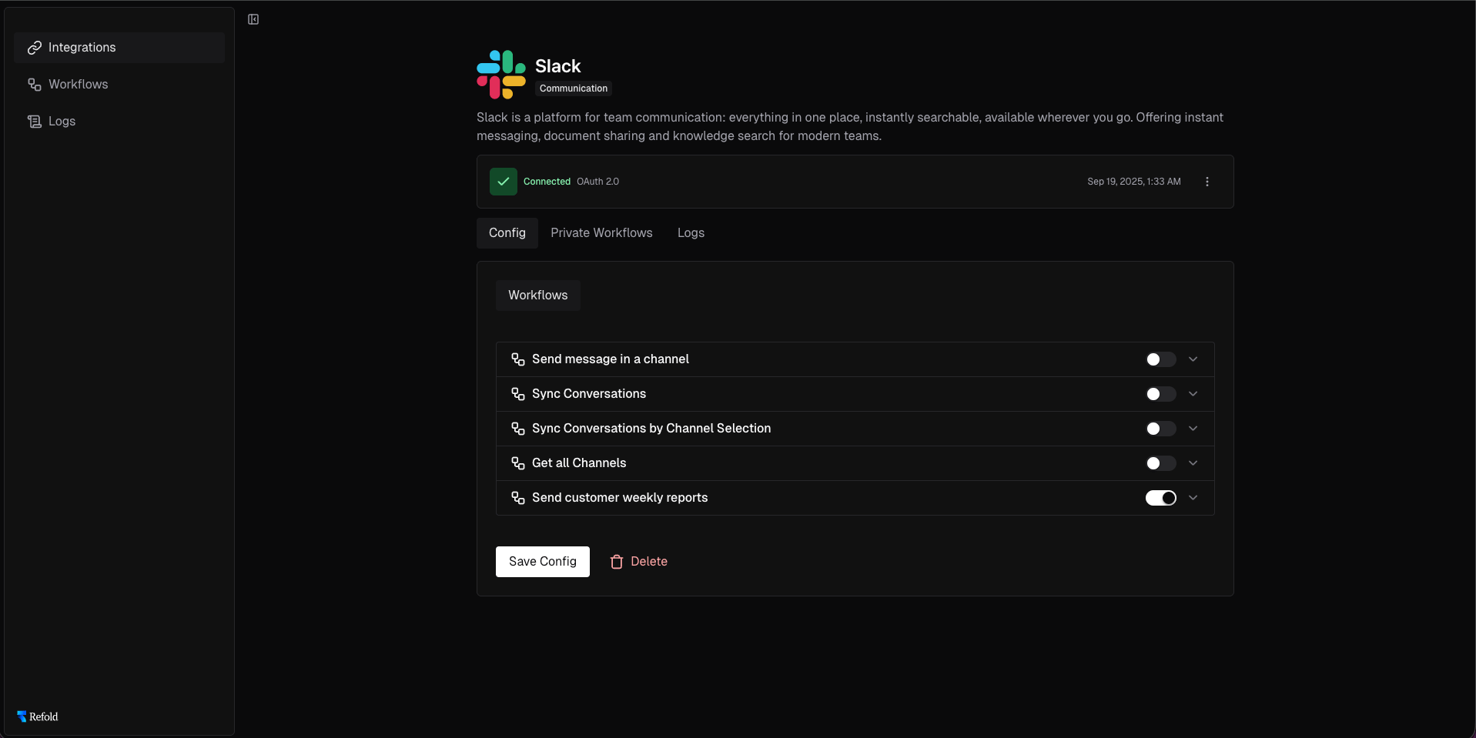Click the Sync Conversations label
Image resolution: width=1476 pixels, height=738 pixels.
point(589,394)
